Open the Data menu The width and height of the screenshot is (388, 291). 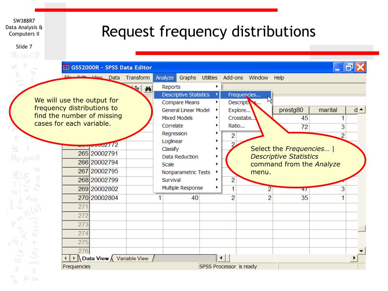click(114, 78)
